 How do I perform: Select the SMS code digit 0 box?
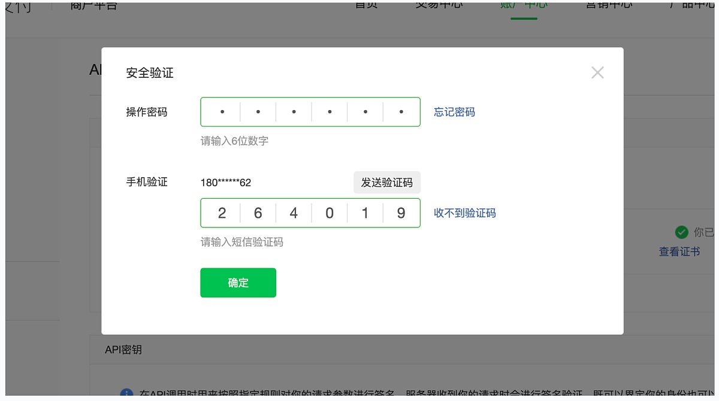point(330,213)
